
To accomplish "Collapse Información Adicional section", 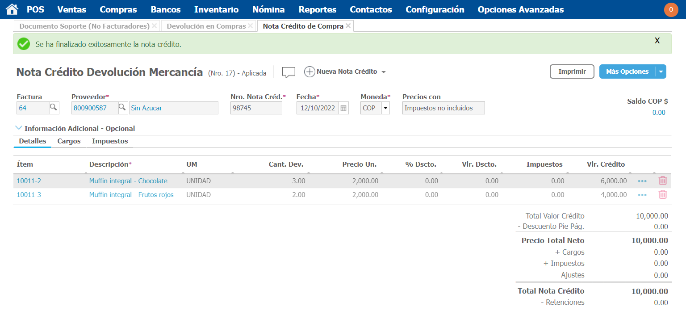I will (19, 128).
